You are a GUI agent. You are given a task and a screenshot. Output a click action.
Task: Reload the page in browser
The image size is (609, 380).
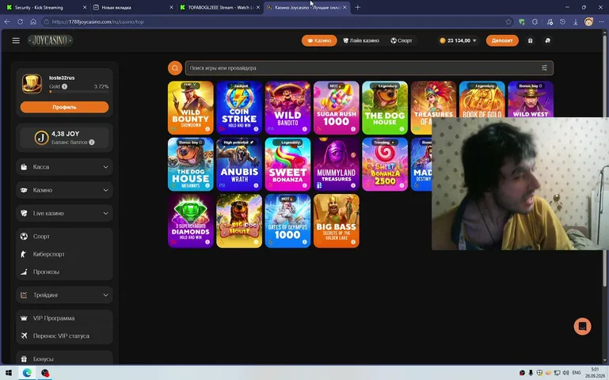[x=21, y=21]
